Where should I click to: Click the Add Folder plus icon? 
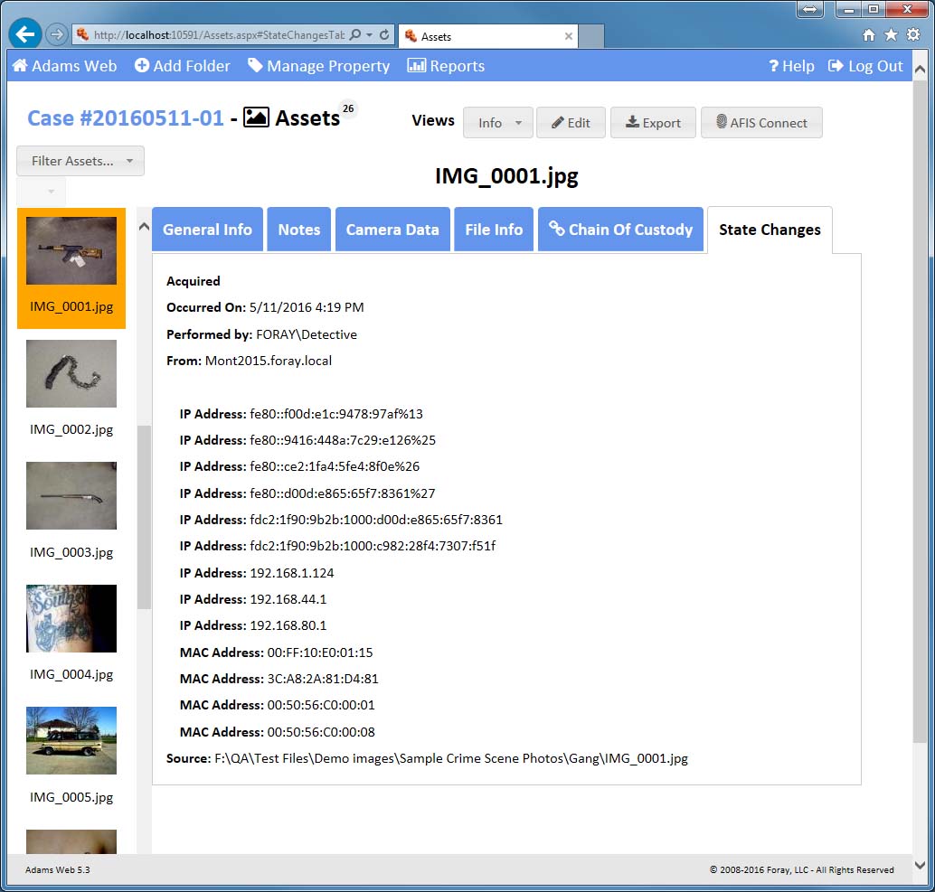pos(142,66)
